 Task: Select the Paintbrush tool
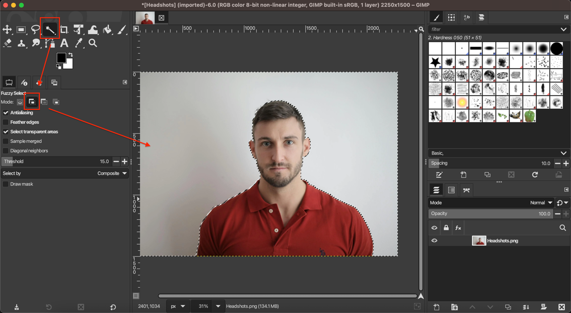tap(121, 29)
